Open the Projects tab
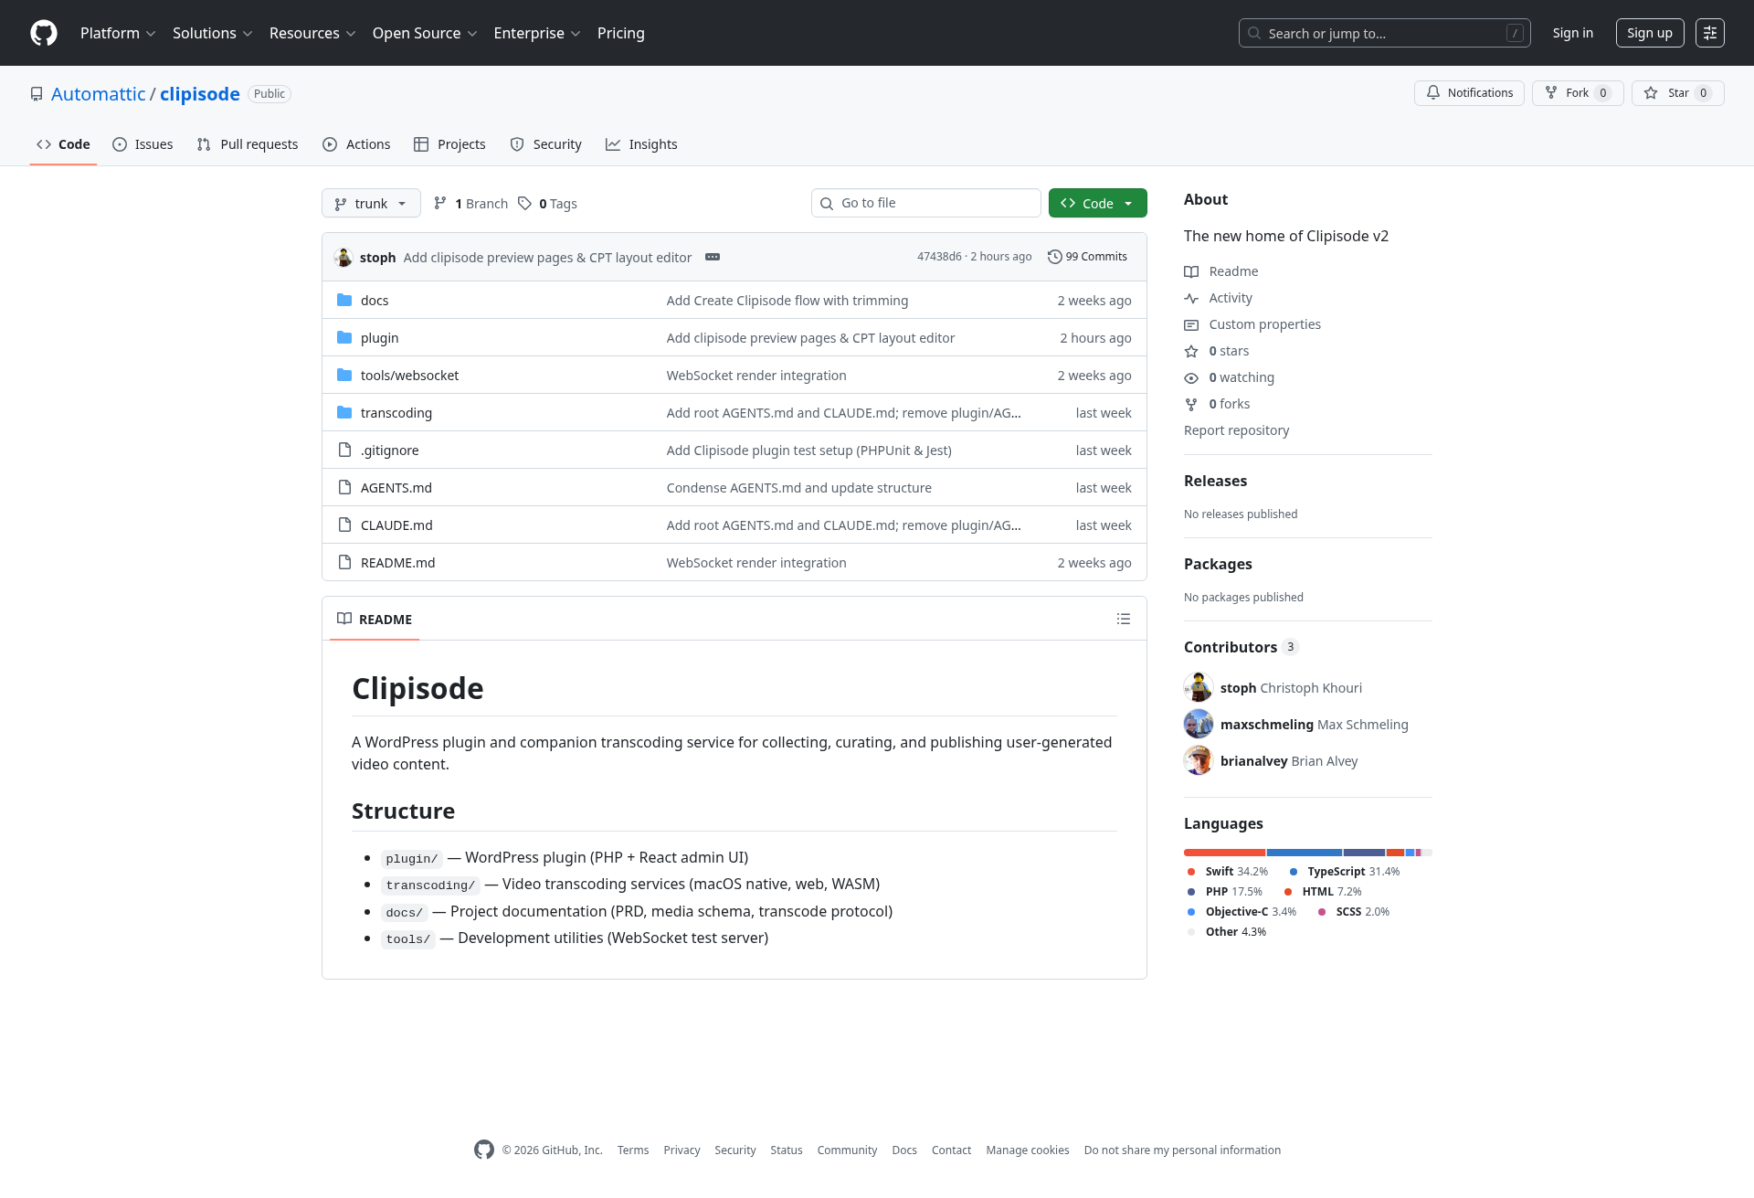Screen dimensions: 1754x1198 pos(449,144)
